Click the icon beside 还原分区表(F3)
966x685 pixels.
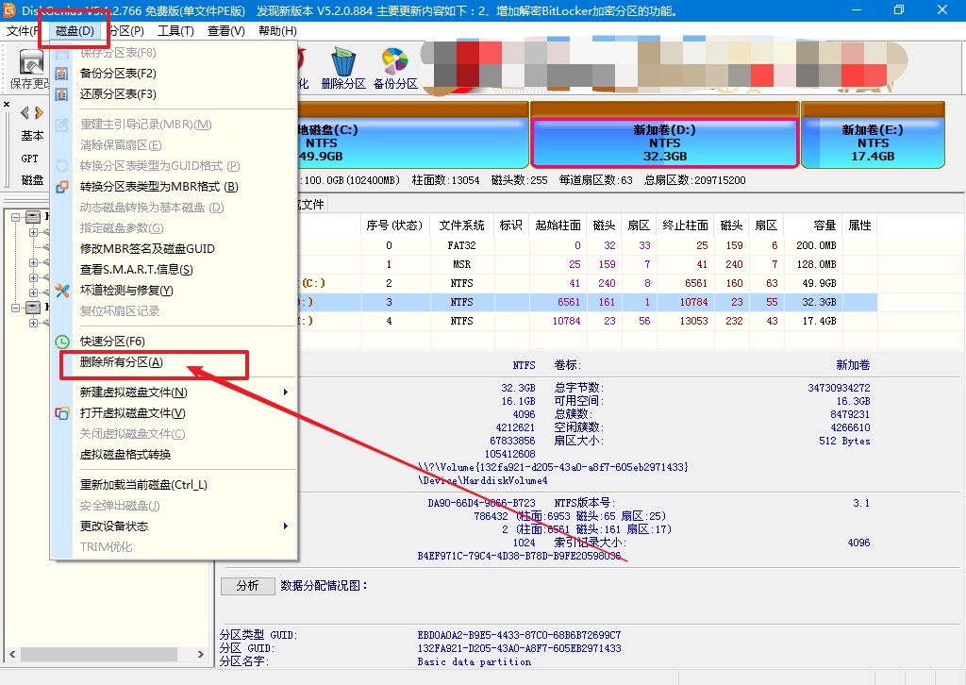[x=61, y=94]
